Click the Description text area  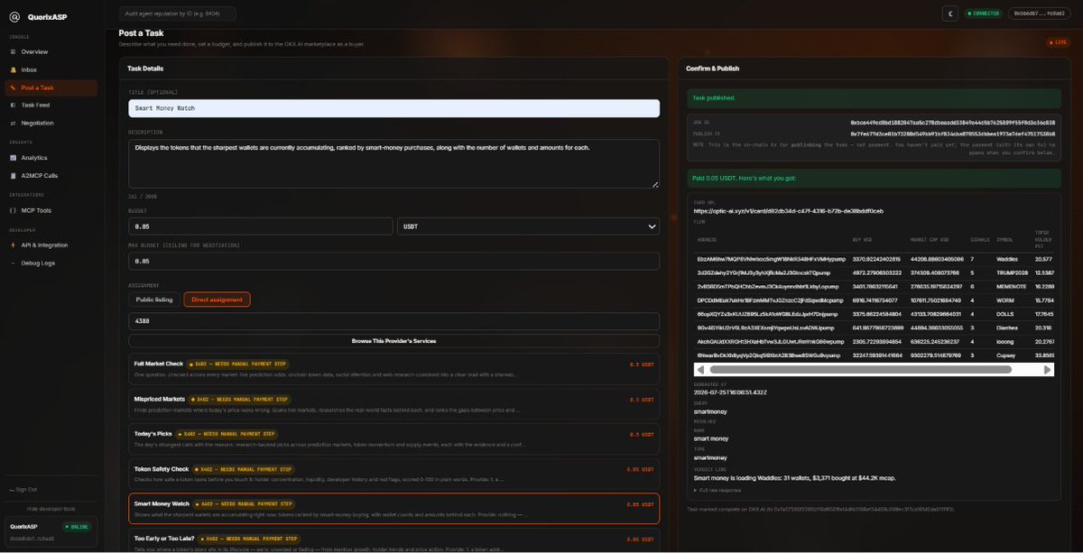[393, 163]
